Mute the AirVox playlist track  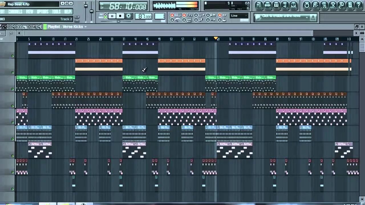click(12, 156)
